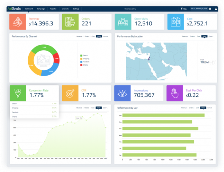Viewport: 224px width, 172px height.
Task: Click the Cost price-tag icon
Action: coord(175,22)
